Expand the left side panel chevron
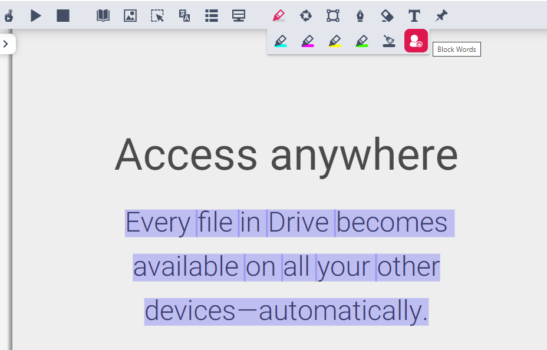This screenshot has width=547, height=350. coord(6,44)
